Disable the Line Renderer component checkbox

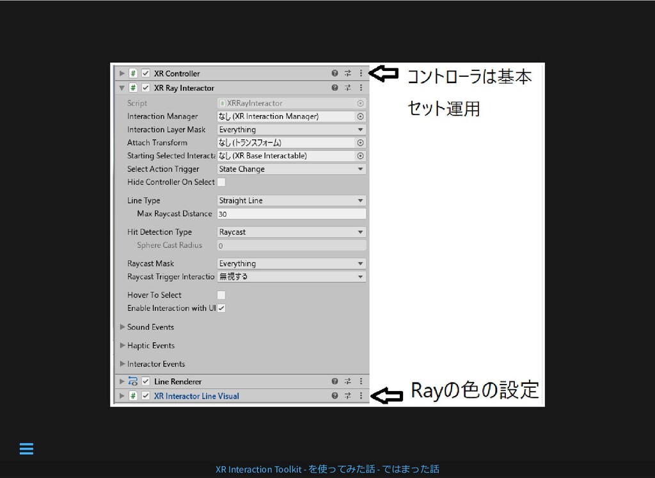pos(146,381)
